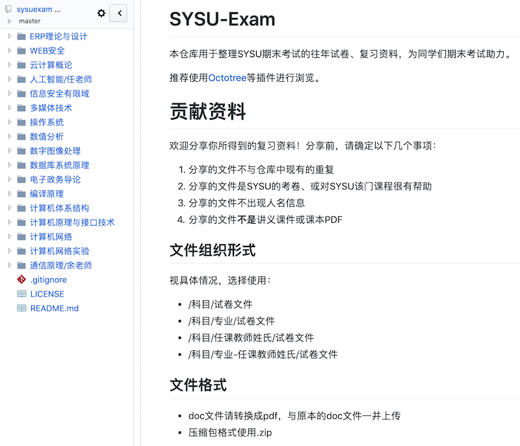Expand the ERP理论与设计 folder arrow
The height and width of the screenshot is (446, 520).
[10, 36]
